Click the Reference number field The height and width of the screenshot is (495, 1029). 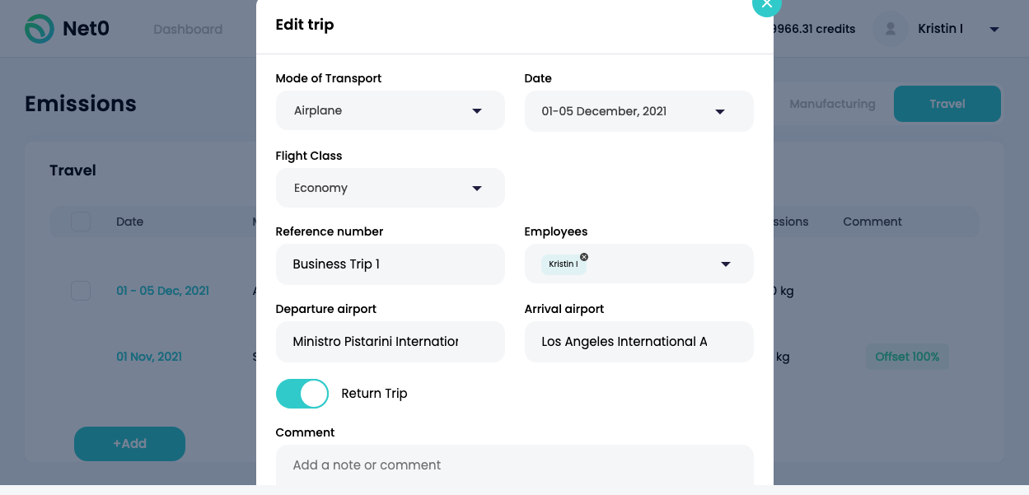click(x=390, y=264)
